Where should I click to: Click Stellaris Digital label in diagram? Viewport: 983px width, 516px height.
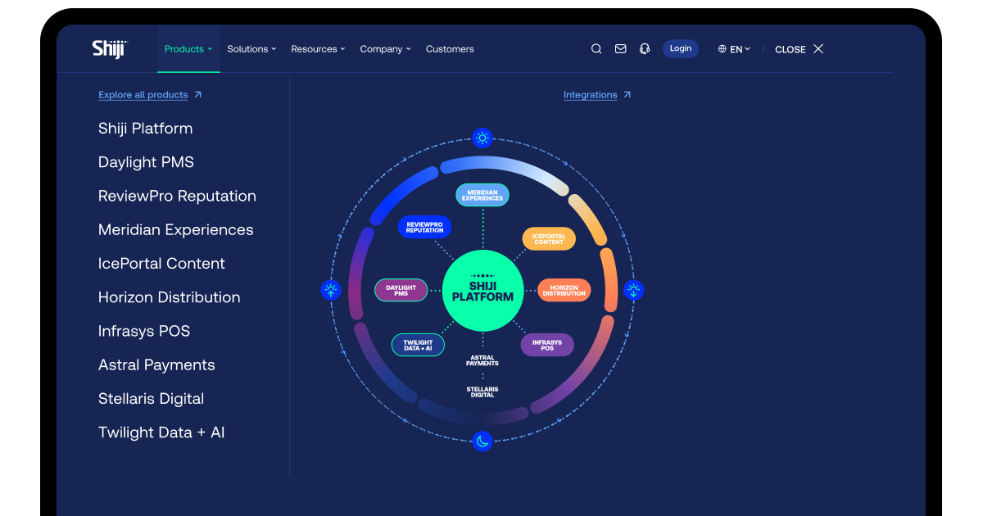point(482,392)
